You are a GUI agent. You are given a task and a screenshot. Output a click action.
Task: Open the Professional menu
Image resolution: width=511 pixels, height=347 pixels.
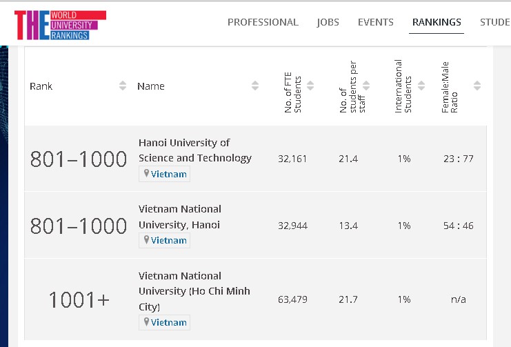tap(263, 22)
